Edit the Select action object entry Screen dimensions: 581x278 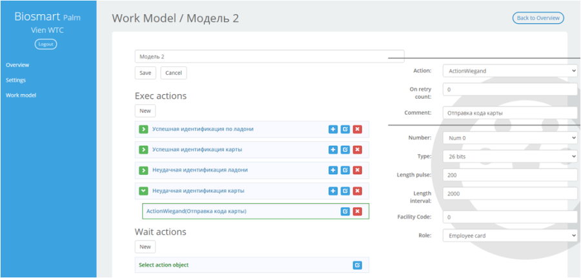pyautogui.click(x=358, y=265)
